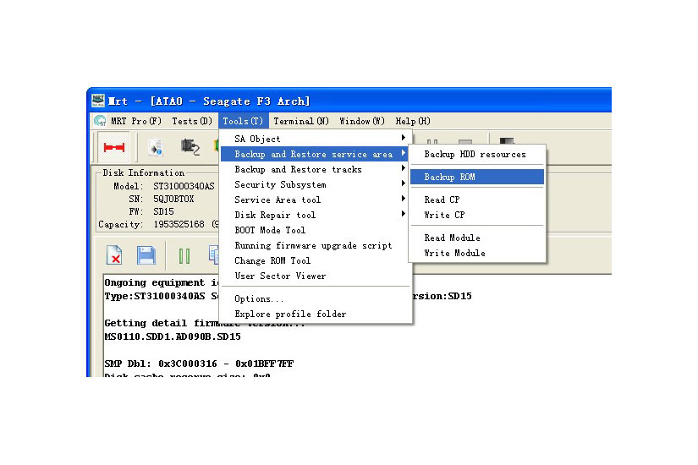698x465 pixels.
Task: Select Write CP
Action: coord(477,215)
